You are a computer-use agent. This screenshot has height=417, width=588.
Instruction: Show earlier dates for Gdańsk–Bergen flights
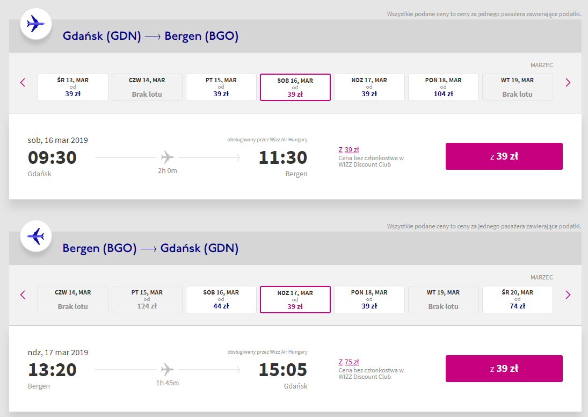coord(23,83)
